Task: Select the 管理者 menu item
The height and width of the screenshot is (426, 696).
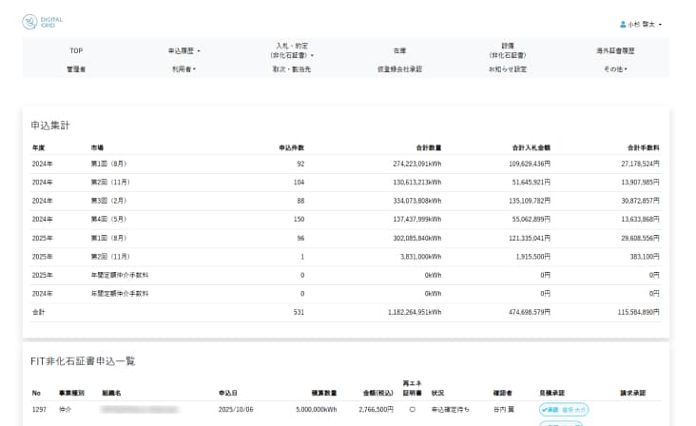Action: click(76, 69)
